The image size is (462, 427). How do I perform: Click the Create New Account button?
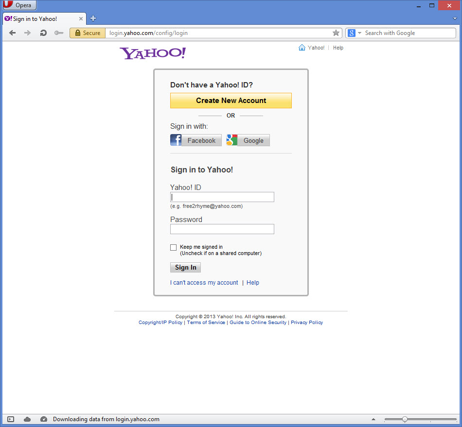point(231,101)
